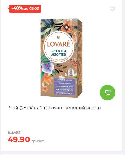Click the red sale price 49.90

pos(19,139)
